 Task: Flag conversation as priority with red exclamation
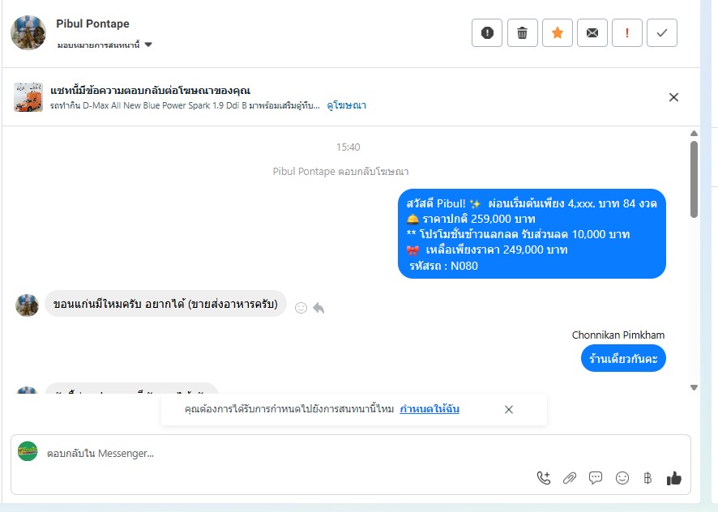[x=627, y=33]
